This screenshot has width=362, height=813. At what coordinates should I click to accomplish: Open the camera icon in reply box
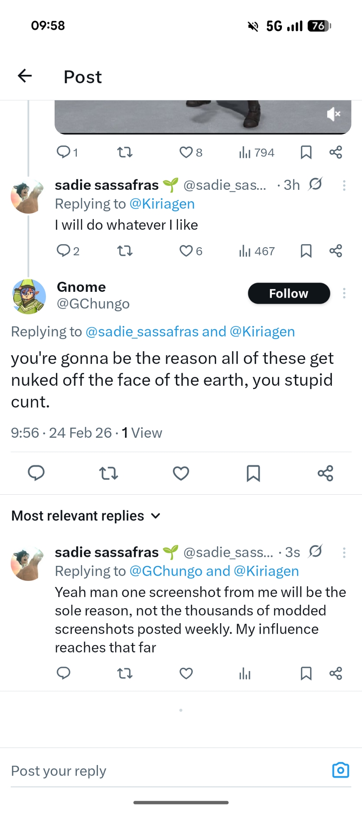click(x=340, y=770)
